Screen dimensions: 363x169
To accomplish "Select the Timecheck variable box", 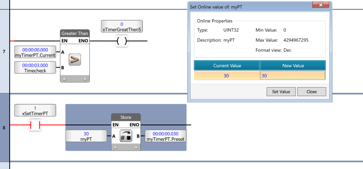I will tap(35, 68).
